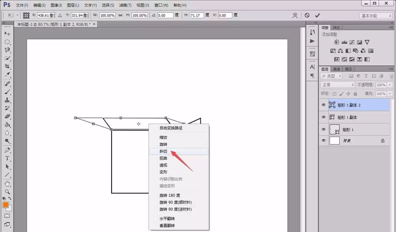This screenshot has width=396, height=232.
Task: Switch to the 路径 tab
Action: coord(348,69)
